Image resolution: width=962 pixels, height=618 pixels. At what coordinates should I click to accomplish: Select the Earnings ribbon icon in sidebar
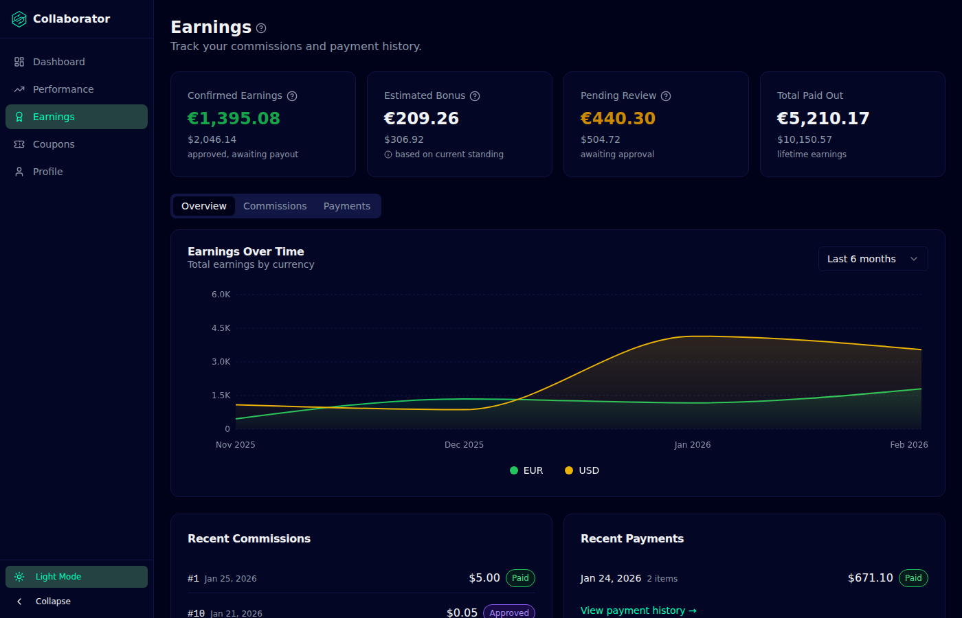(x=19, y=117)
